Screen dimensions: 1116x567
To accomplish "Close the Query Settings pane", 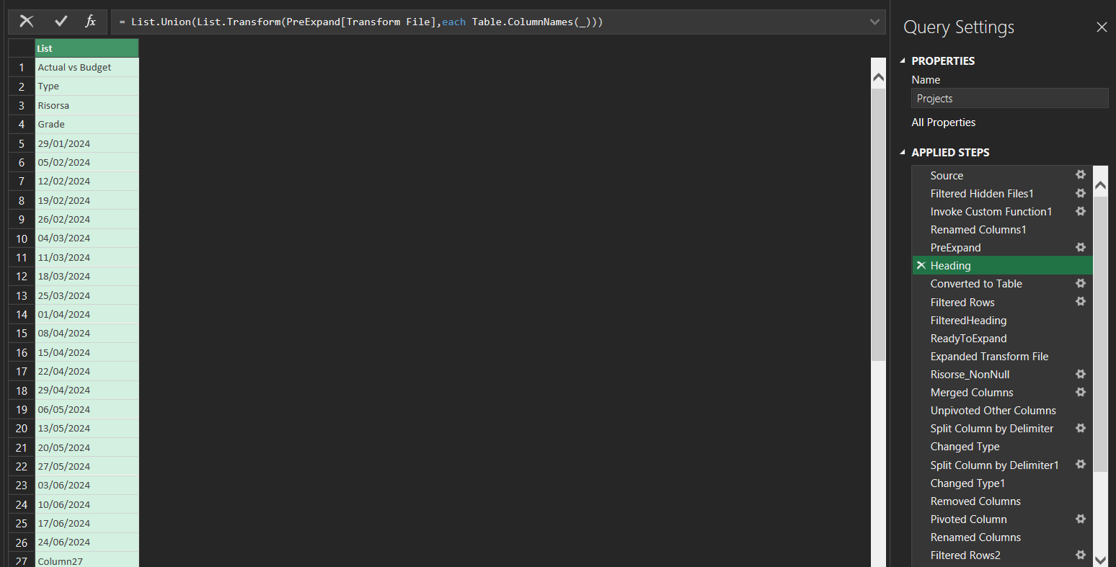I will [1102, 27].
